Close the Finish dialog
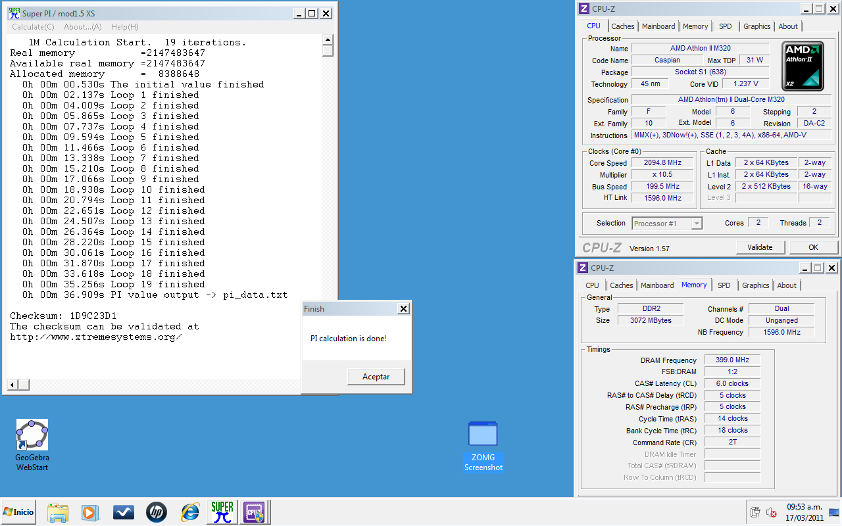 tap(403, 309)
